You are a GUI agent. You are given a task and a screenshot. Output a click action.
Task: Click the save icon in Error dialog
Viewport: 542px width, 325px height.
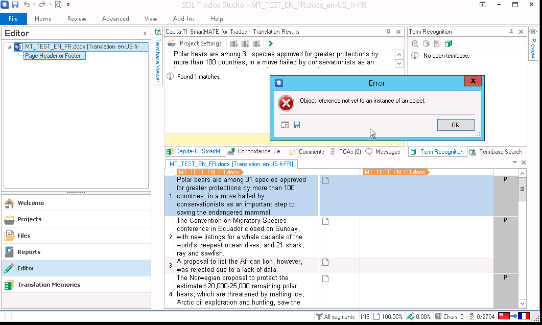point(297,125)
